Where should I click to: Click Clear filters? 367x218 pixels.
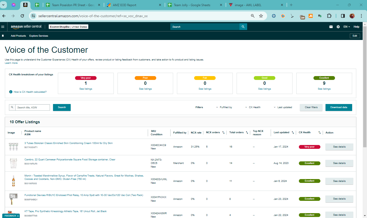tap(311, 107)
